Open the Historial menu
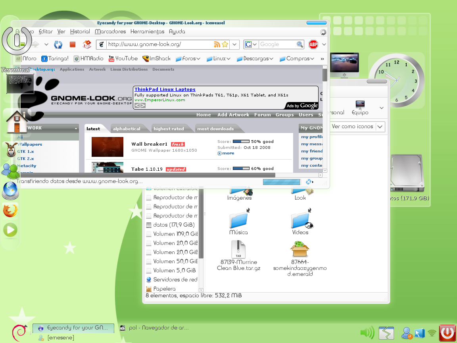Viewport: 457px width, 343px height. point(80,31)
